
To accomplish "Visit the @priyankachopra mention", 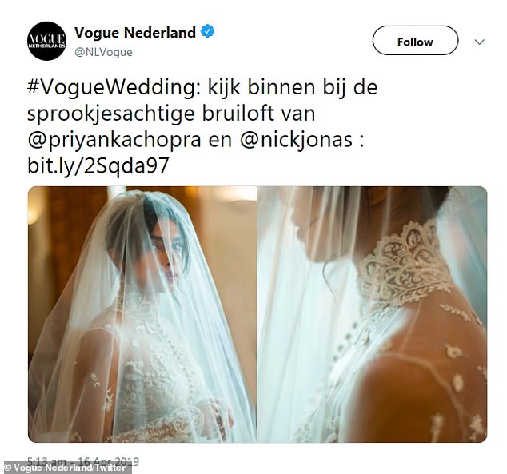I will [114, 140].
